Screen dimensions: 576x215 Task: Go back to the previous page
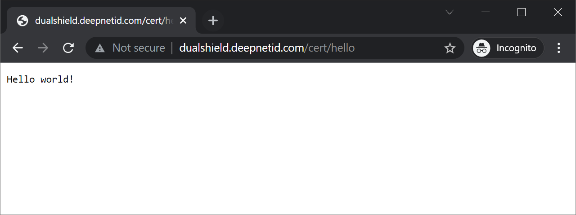18,48
